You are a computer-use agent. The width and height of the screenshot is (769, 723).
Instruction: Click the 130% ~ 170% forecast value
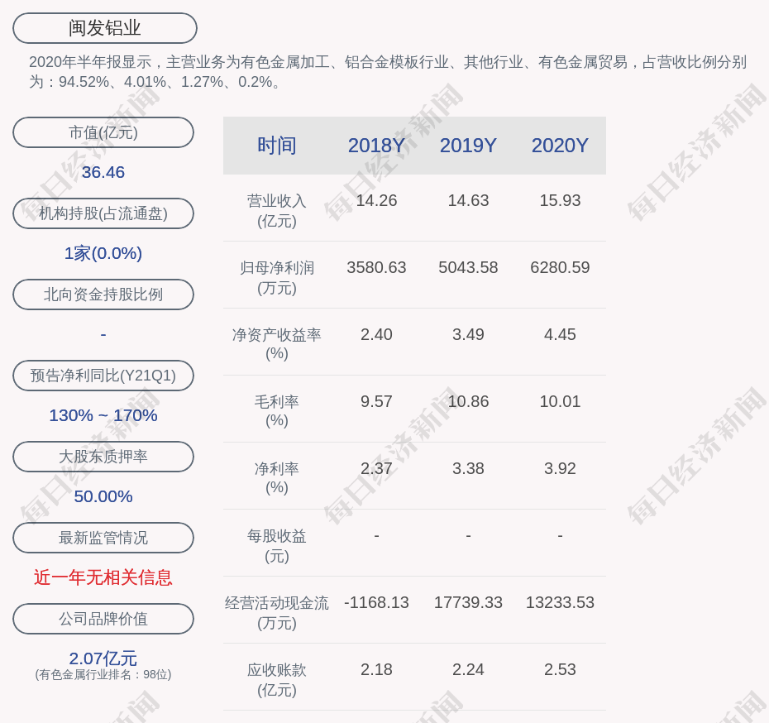tap(103, 415)
